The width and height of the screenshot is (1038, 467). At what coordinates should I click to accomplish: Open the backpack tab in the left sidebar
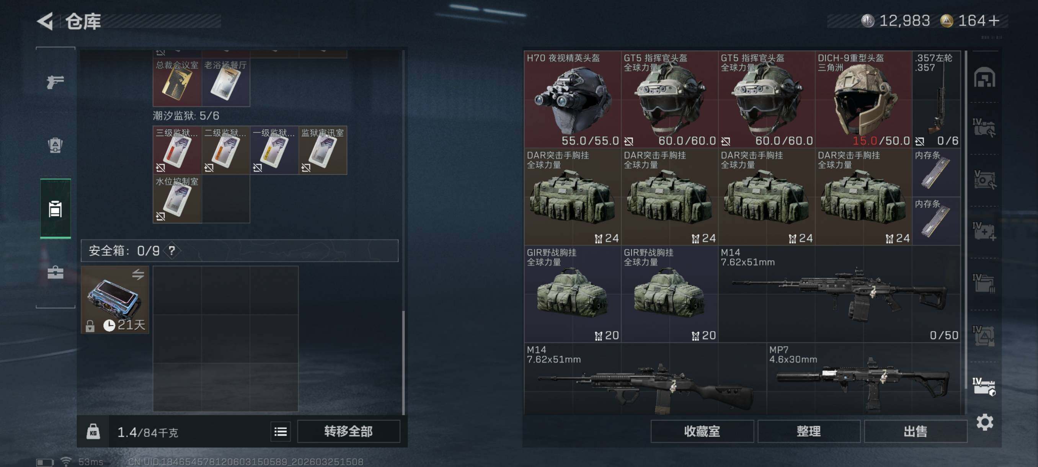[x=55, y=145]
